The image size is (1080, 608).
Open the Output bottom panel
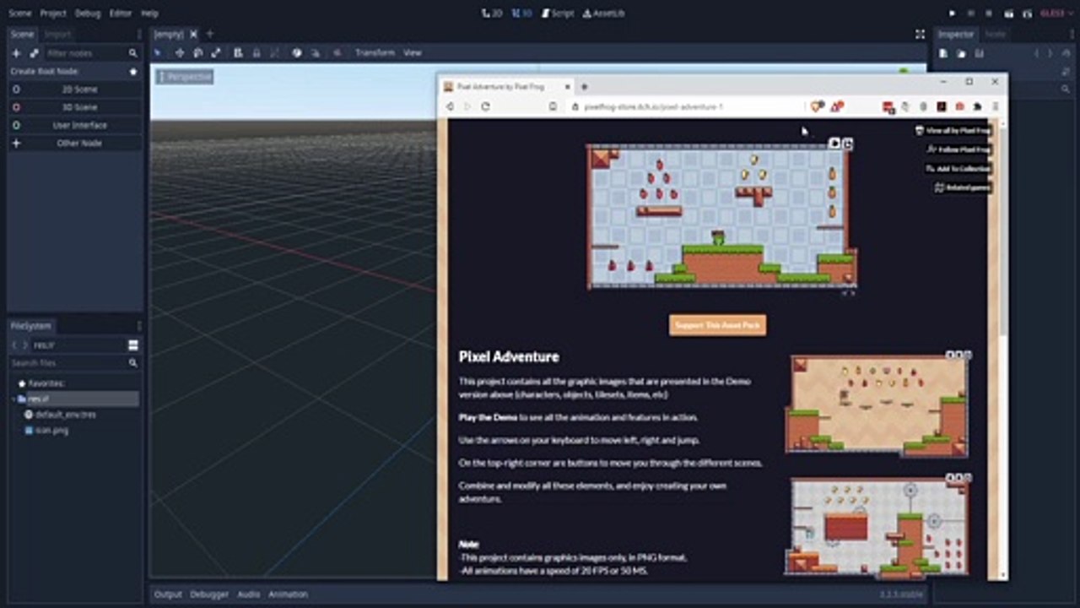168,594
